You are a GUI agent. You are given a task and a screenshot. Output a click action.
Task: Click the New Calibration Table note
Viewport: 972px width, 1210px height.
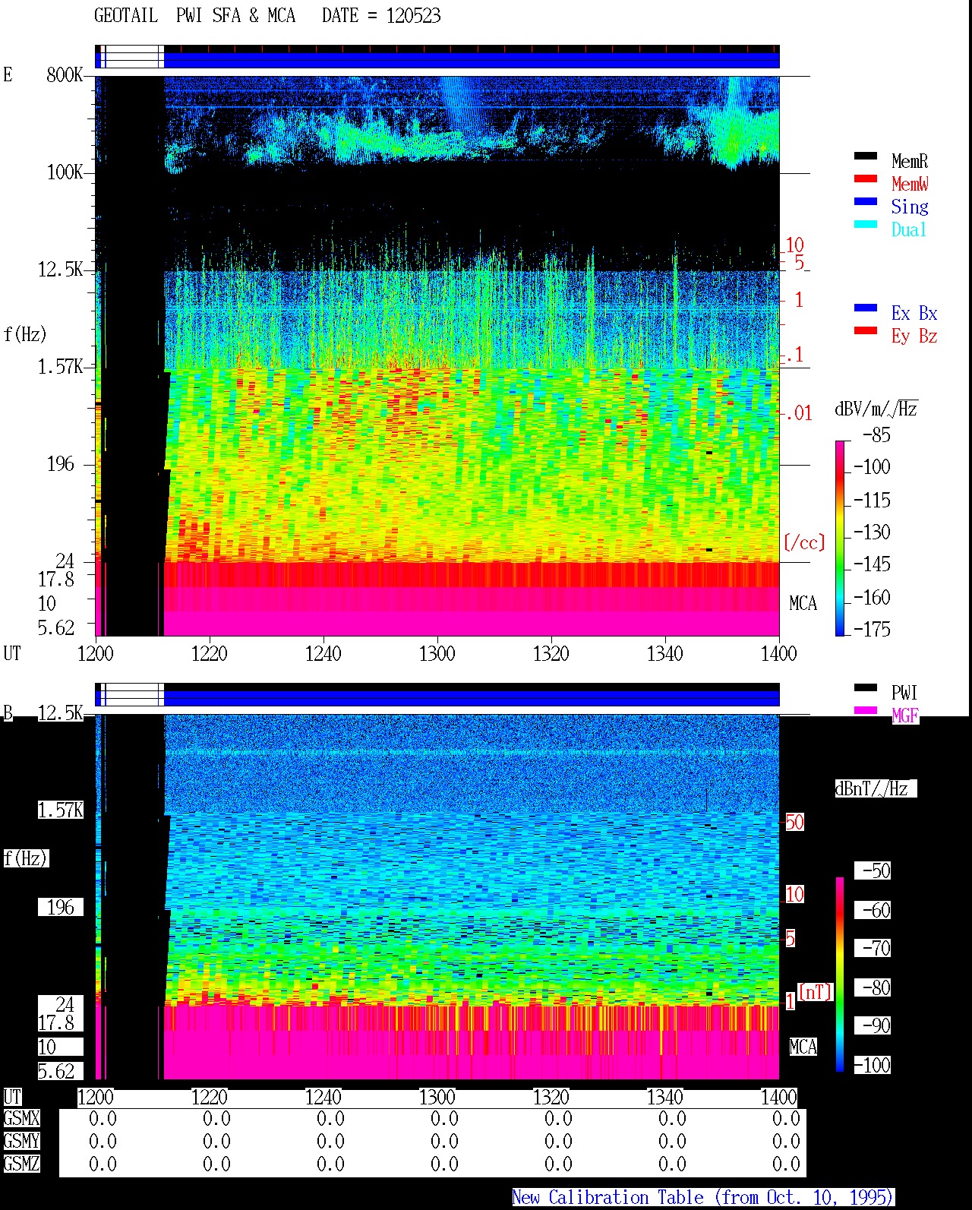click(x=703, y=1197)
